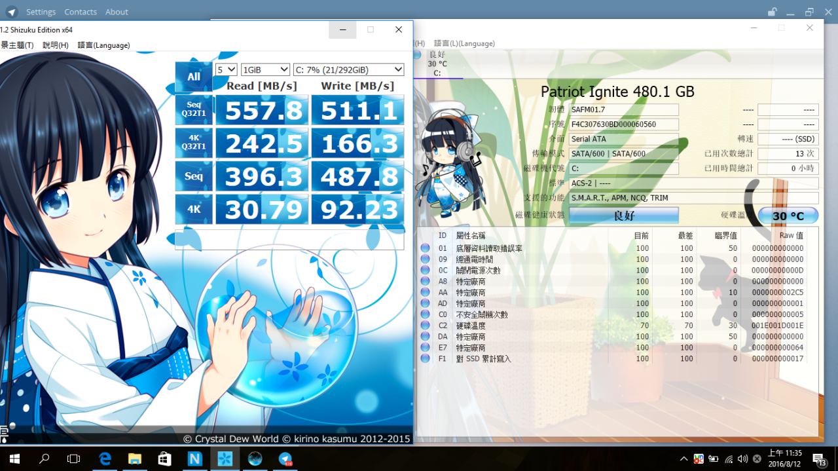Click the status orb for attribute DA
The image size is (838, 471).
(x=425, y=336)
